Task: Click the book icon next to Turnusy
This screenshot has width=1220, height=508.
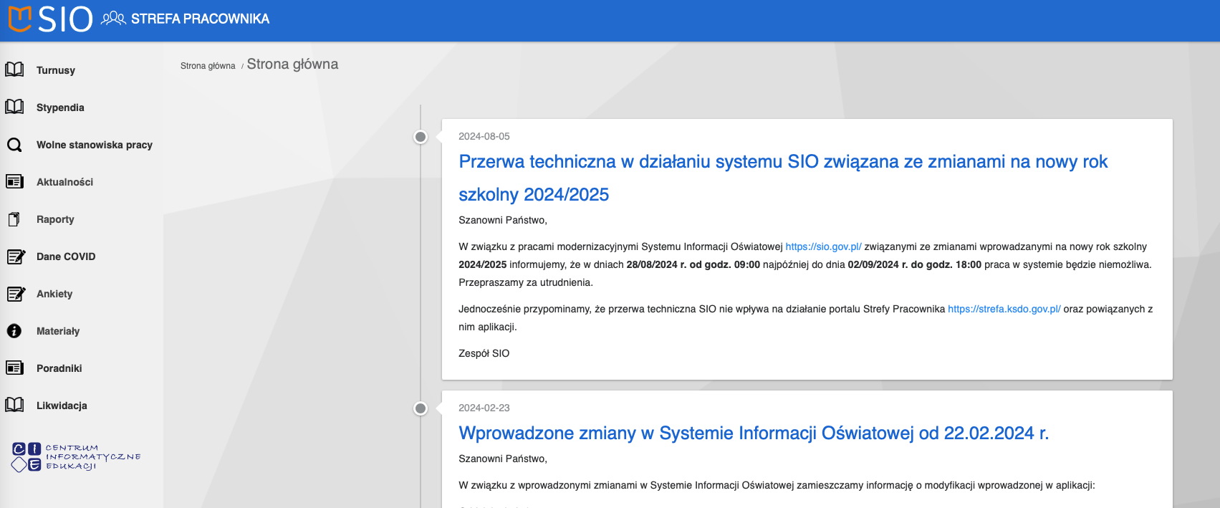Action: 14,70
